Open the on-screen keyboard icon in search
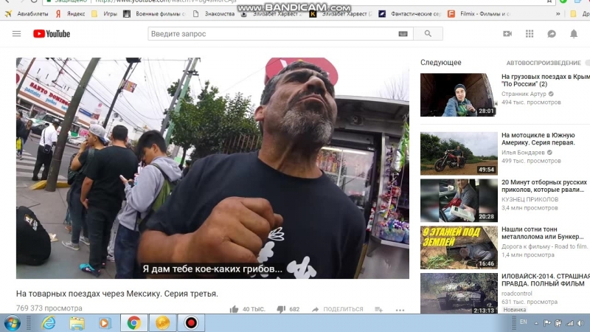This screenshot has width=590, height=332. [x=403, y=34]
